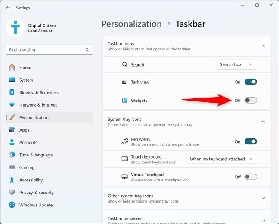279x224 pixels.
Task: Open the When no keyboard attached dropdown
Action: click(x=222, y=159)
